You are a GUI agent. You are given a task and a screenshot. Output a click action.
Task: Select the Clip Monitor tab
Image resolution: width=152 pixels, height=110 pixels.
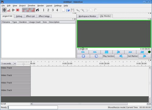(105, 16)
